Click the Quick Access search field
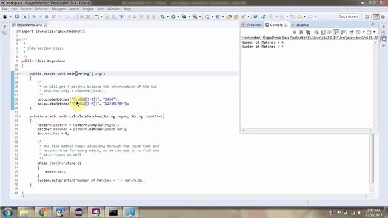 coord(348,16)
